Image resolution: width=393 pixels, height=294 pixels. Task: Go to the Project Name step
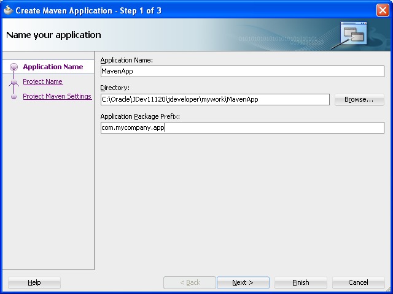pos(42,81)
